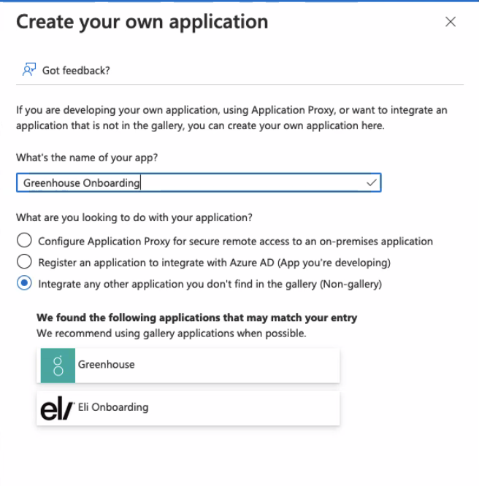
Task: Click the What's the name of your app label
Action: point(87,158)
